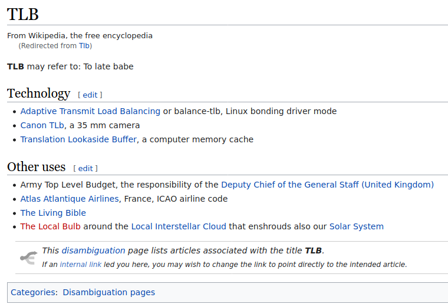Open Adaptive Transmit Load Balancing article
This screenshot has width=448, height=304.
click(90, 111)
